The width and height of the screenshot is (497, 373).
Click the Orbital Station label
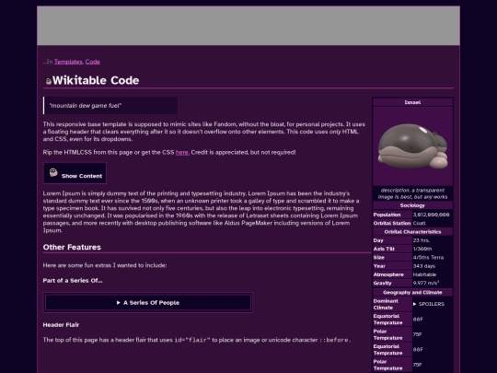(x=392, y=223)
